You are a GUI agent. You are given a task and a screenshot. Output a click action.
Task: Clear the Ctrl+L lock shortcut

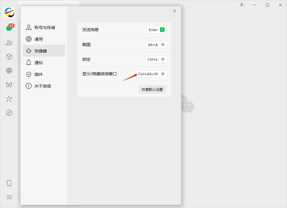pyautogui.click(x=163, y=59)
